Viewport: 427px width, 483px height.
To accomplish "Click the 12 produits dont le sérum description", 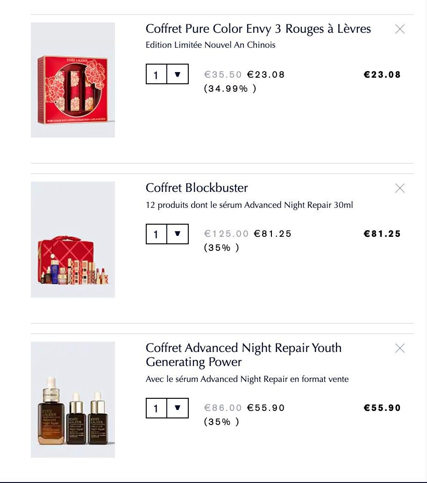I will pyautogui.click(x=249, y=205).
